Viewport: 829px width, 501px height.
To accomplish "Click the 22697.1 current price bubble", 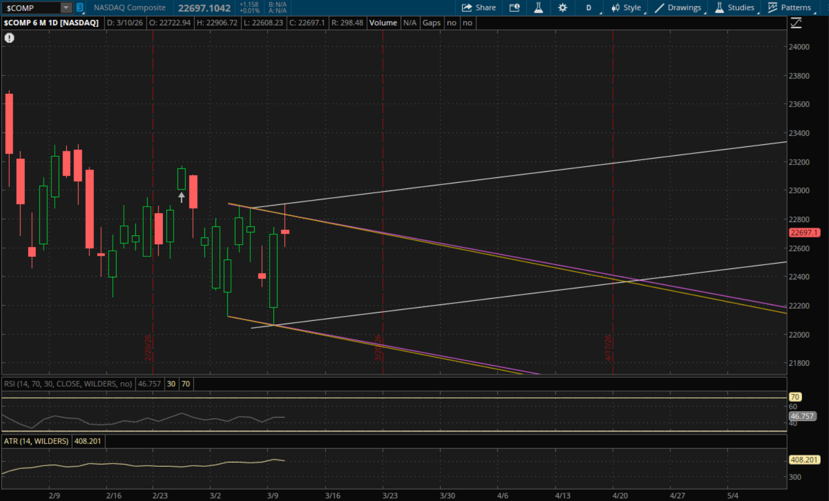I will click(804, 233).
